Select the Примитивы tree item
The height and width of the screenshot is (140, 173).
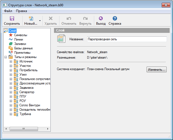[22, 53]
